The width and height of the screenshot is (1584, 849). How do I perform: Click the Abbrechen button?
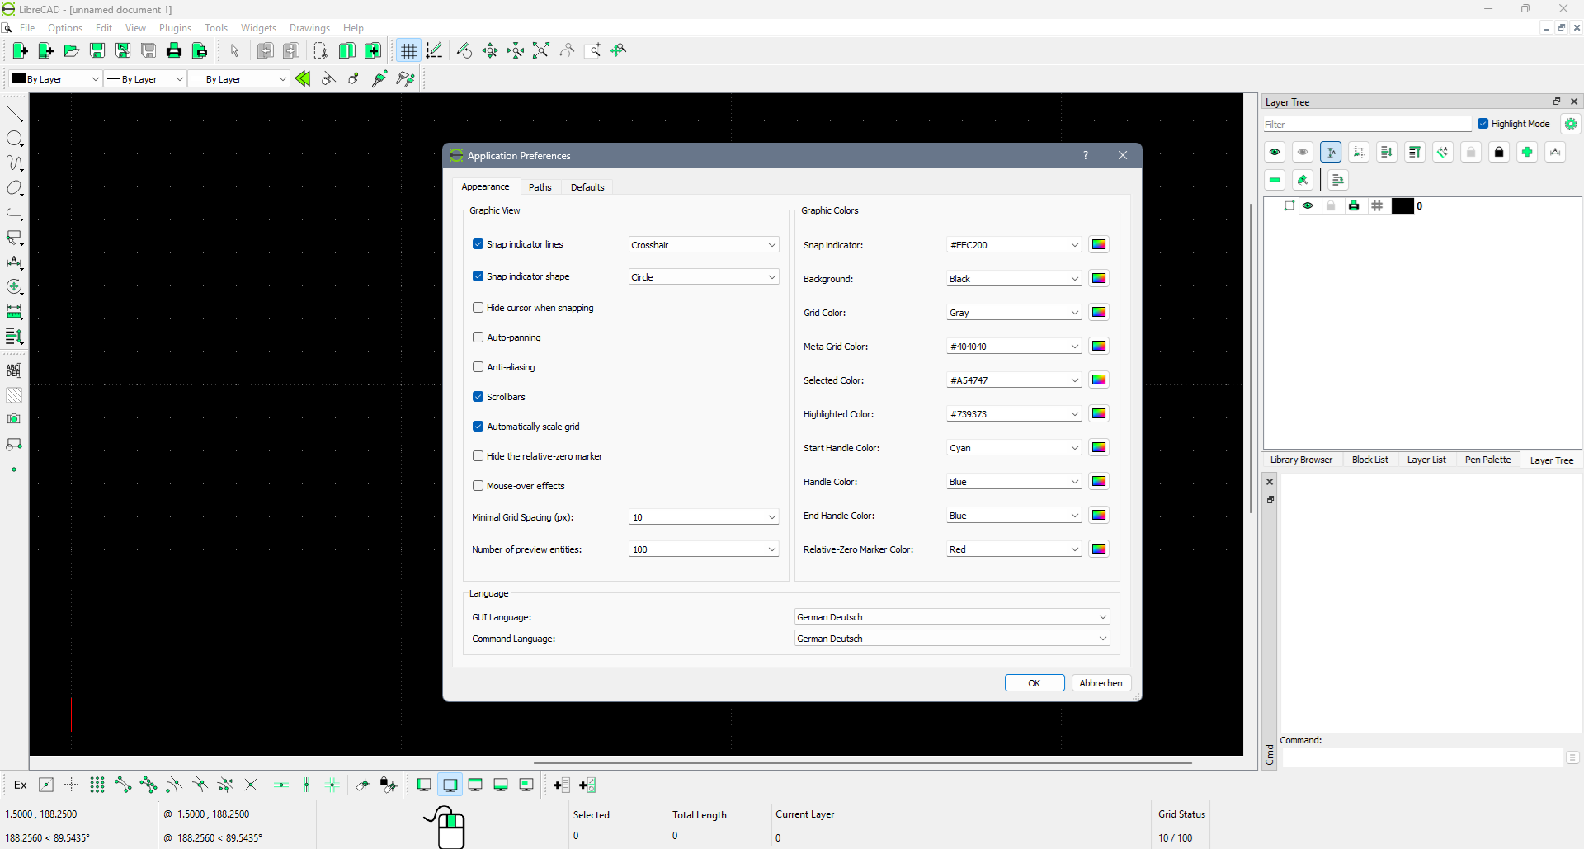pos(1101,683)
